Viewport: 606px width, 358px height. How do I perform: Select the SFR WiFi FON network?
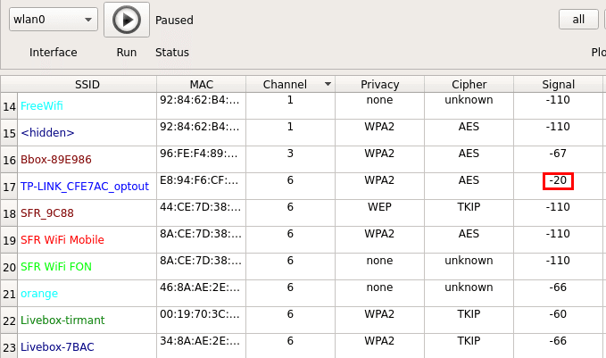56,266
